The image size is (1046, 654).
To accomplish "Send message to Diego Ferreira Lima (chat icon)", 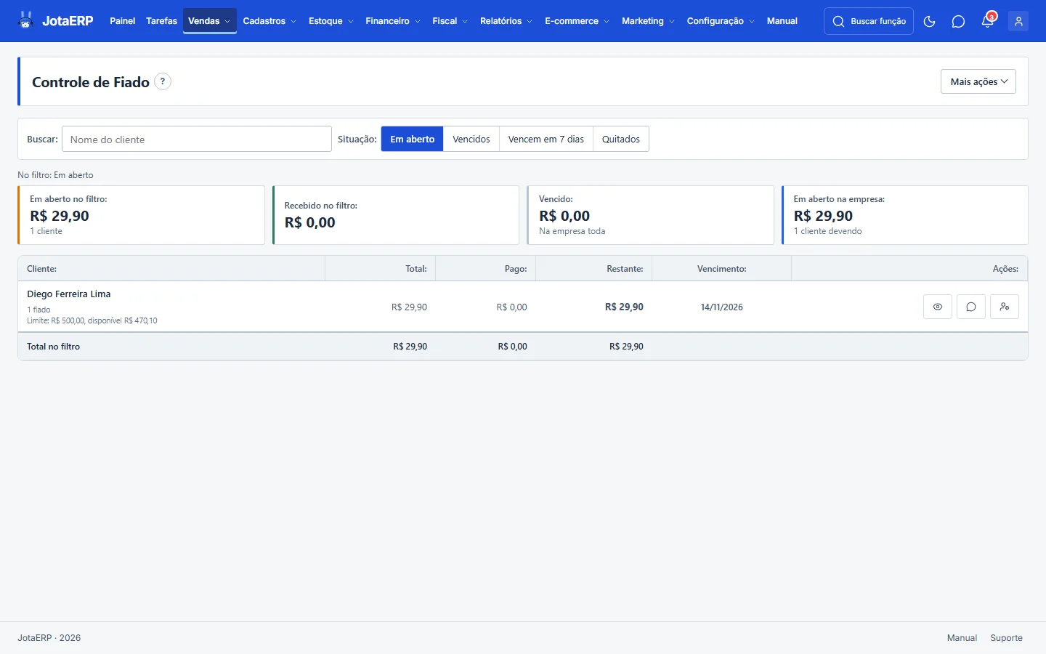I will point(971,307).
